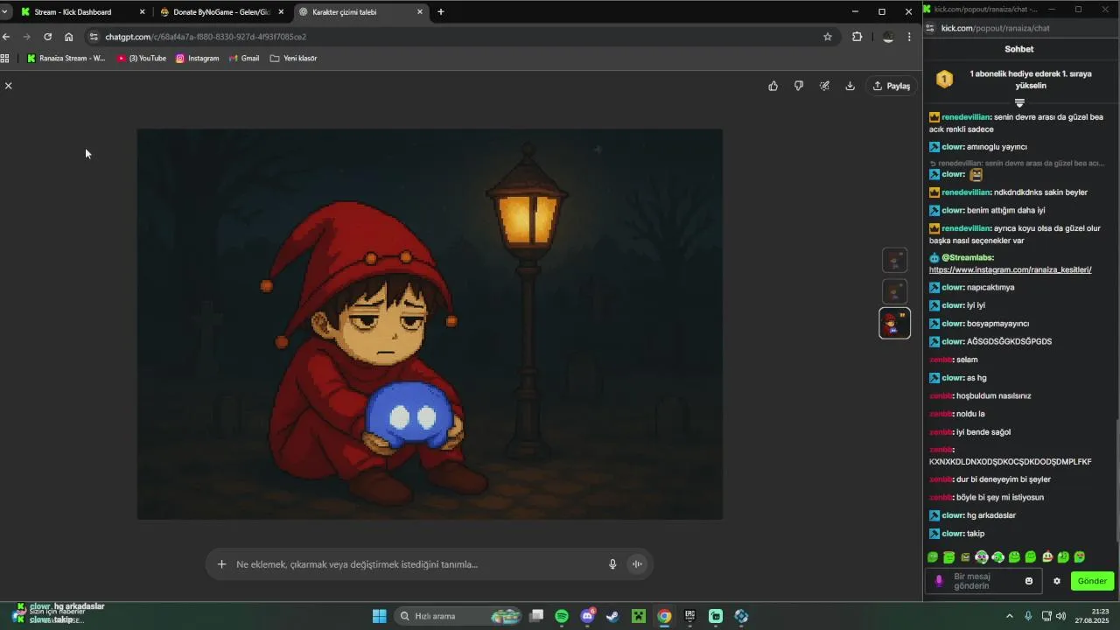Go forward in the browser
Viewport: 1120px width, 630px height.
26,37
